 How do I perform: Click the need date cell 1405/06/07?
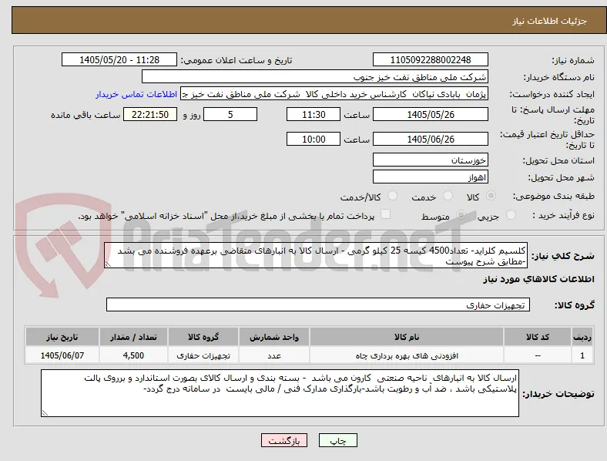[62, 355]
